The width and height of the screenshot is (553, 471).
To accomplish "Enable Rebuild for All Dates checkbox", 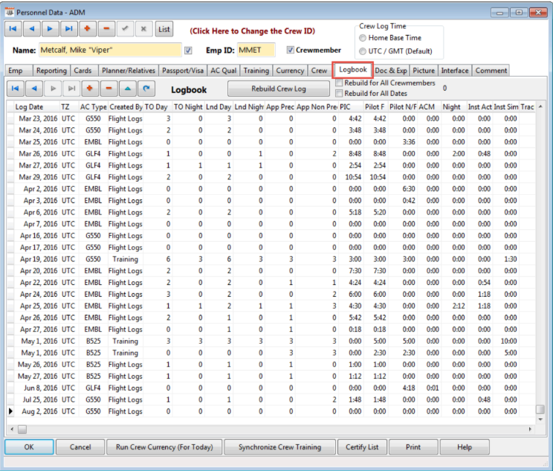I will pos(339,93).
